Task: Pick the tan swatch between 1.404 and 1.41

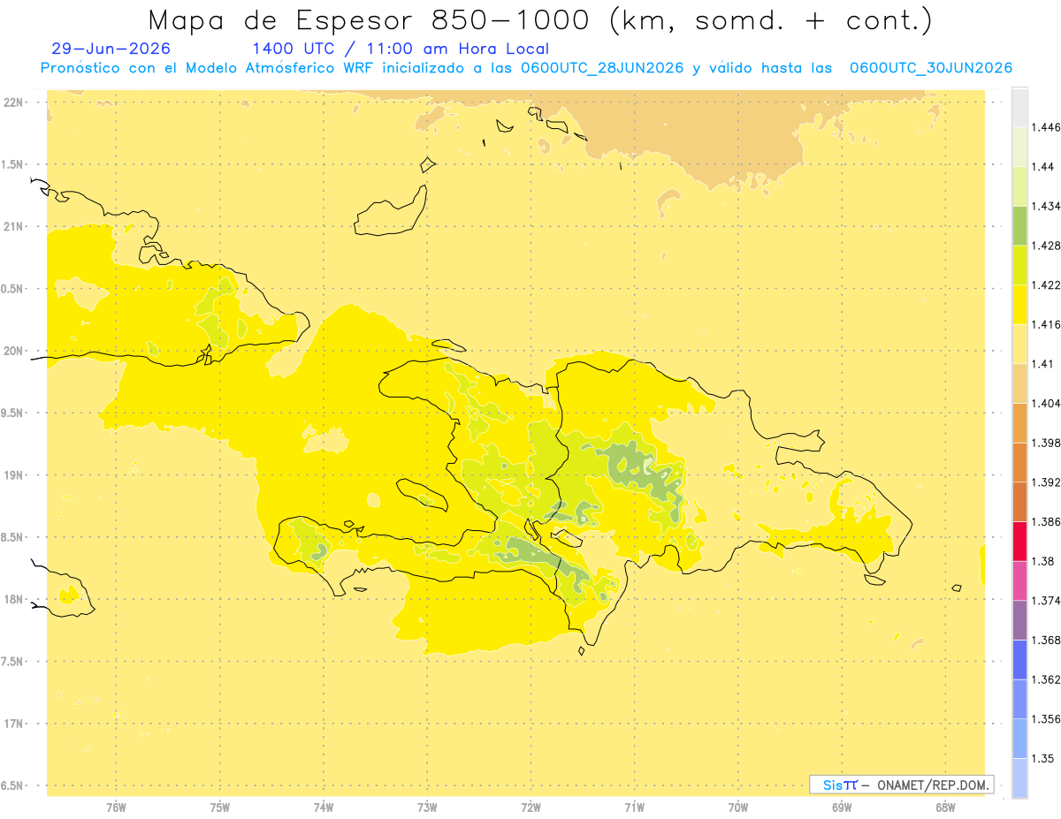Action: (1019, 383)
